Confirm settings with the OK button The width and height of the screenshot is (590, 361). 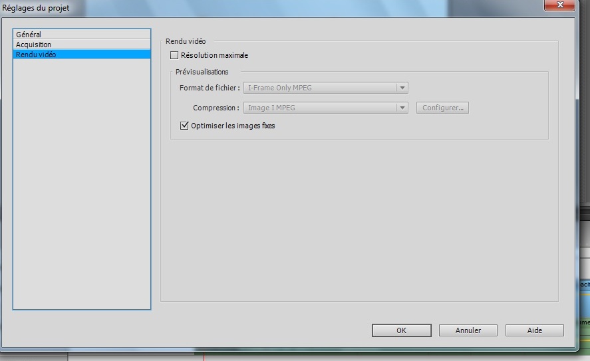(x=402, y=330)
